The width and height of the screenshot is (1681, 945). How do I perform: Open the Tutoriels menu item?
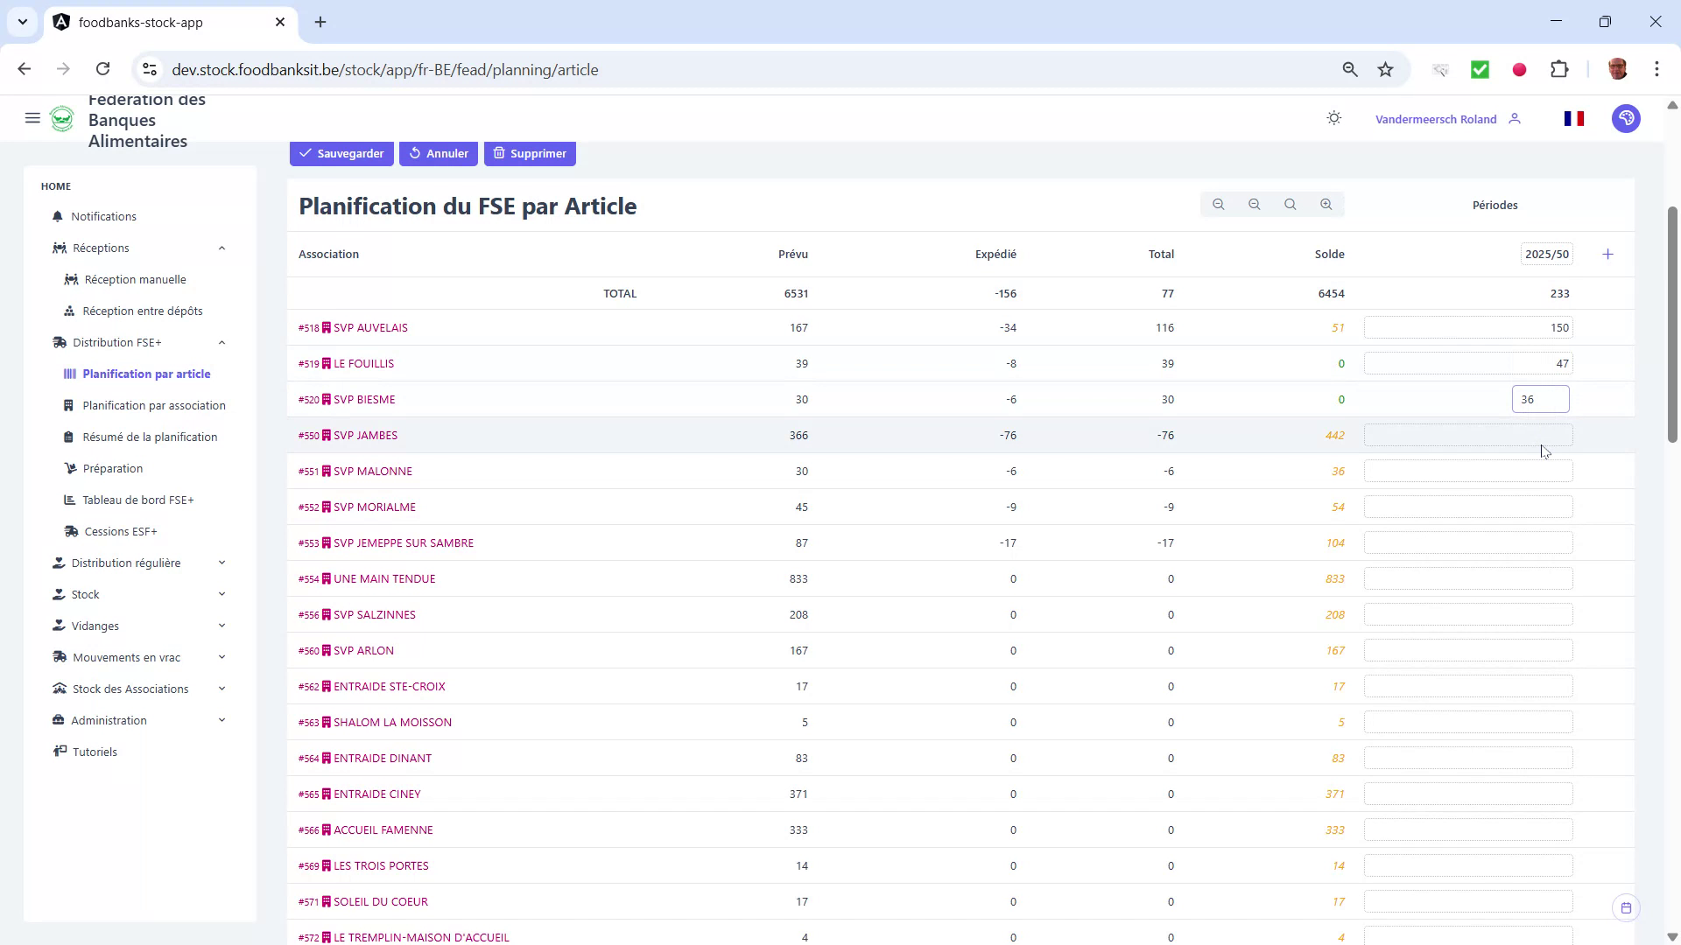(94, 752)
